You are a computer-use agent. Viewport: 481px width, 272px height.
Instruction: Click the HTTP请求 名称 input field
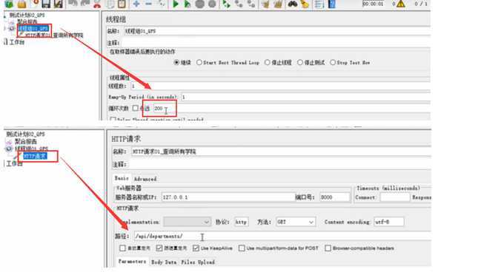281,152
